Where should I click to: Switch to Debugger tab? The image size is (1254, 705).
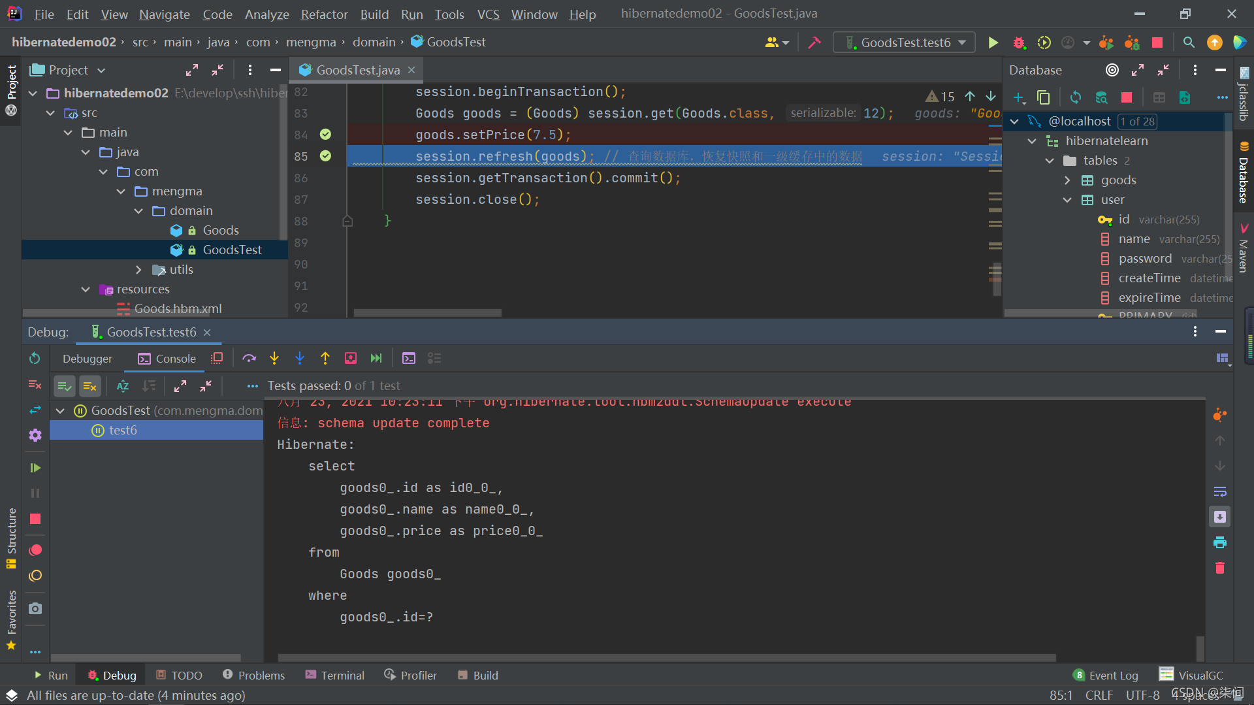pyautogui.click(x=88, y=359)
